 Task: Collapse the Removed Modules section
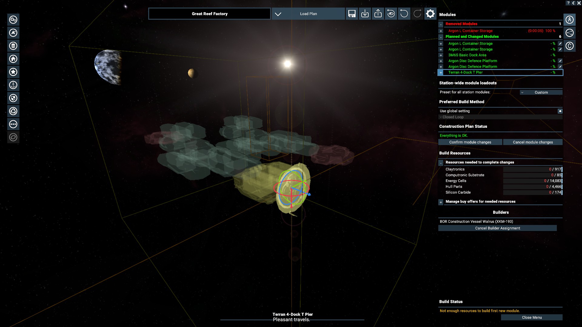point(441,24)
